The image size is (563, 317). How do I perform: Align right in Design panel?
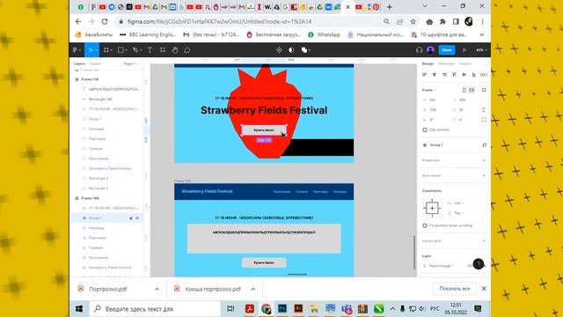click(444, 75)
